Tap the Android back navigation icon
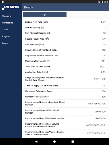 36,142
